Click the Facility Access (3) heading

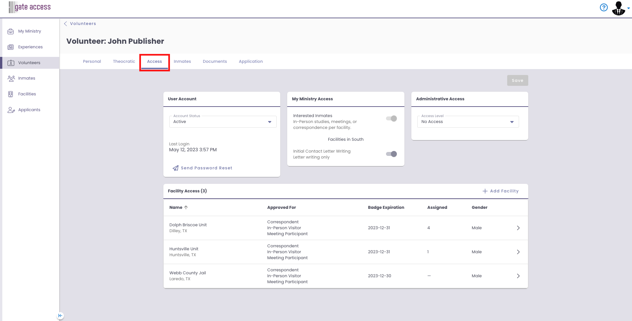pos(187,191)
